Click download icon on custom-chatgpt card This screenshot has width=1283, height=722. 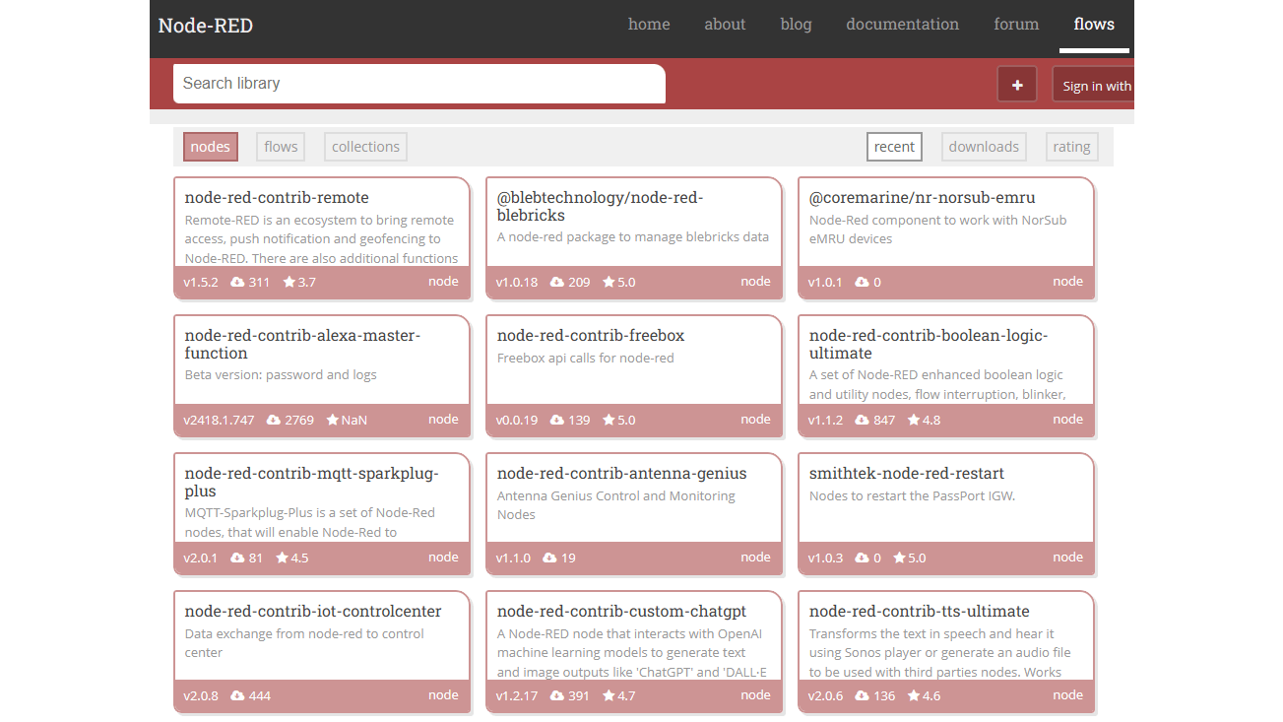(557, 695)
